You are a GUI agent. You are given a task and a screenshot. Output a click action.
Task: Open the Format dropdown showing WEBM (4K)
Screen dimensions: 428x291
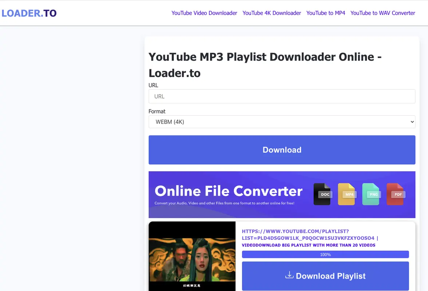282,122
